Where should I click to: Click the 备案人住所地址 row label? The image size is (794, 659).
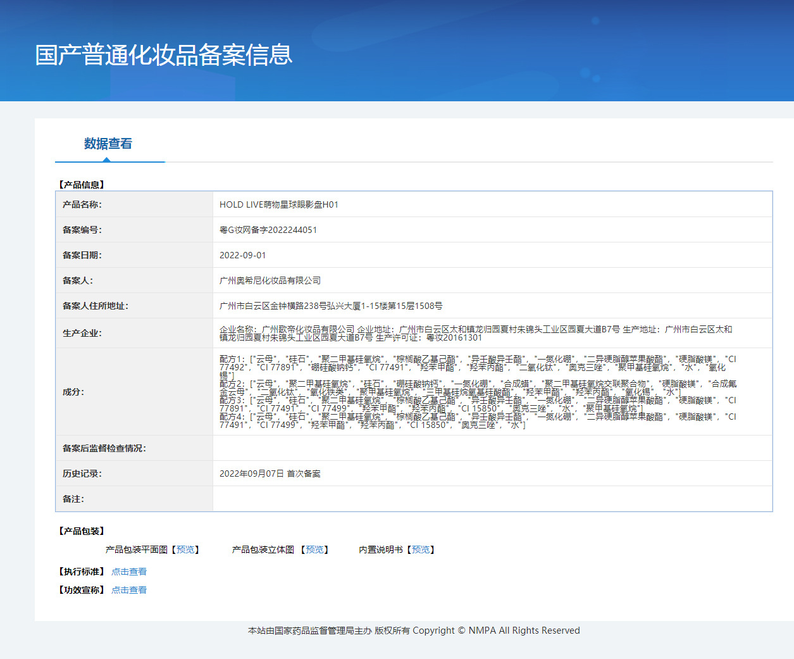[x=96, y=306]
